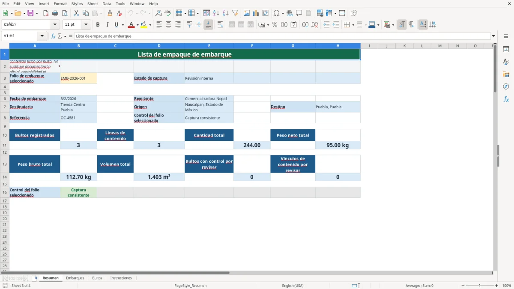
Task: Toggle underline formatting
Action: [116, 25]
